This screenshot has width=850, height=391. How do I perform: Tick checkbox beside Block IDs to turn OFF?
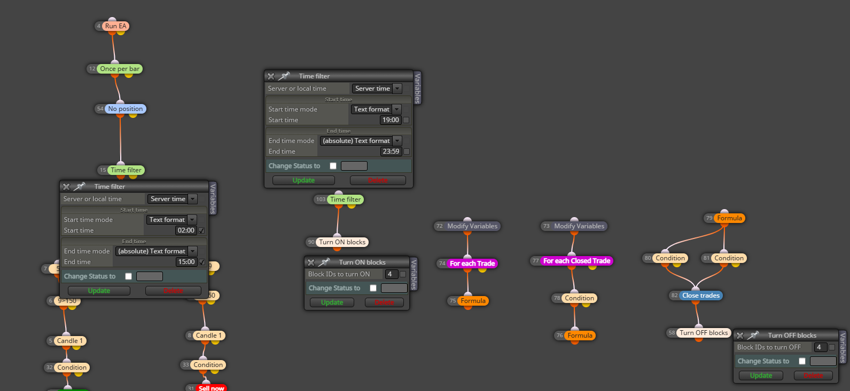(x=832, y=347)
